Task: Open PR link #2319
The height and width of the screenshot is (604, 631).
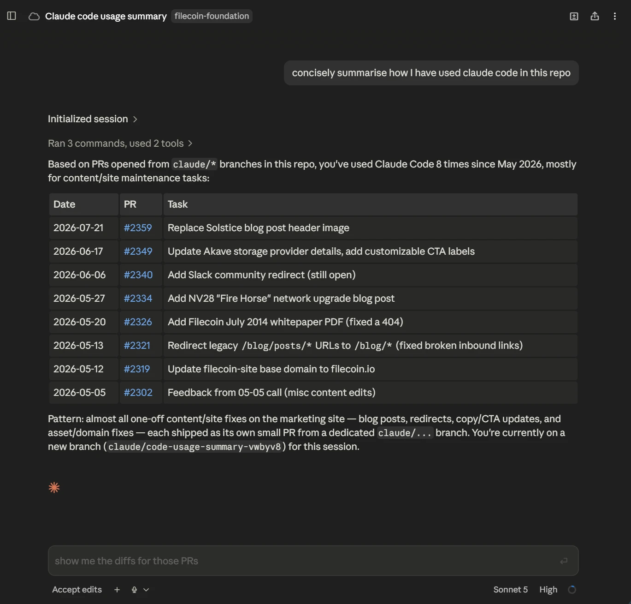Action: pyautogui.click(x=137, y=369)
